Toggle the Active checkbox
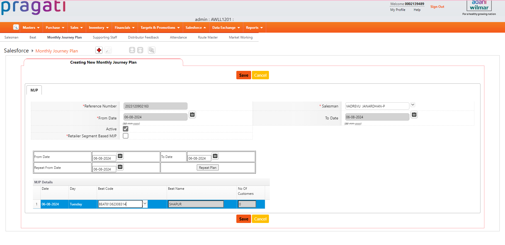This screenshot has width=505, height=245. point(126,129)
